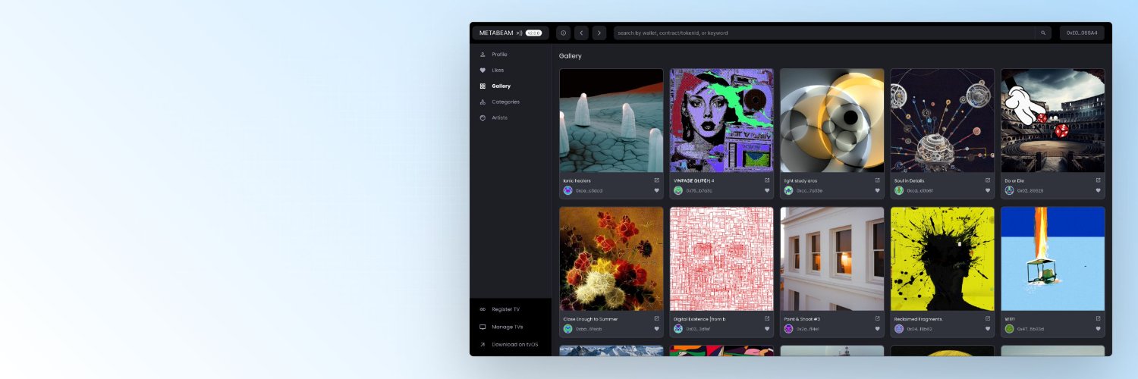Image resolution: width=1138 pixels, height=379 pixels.
Task: Go forward with the right arrow button
Action: [599, 33]
